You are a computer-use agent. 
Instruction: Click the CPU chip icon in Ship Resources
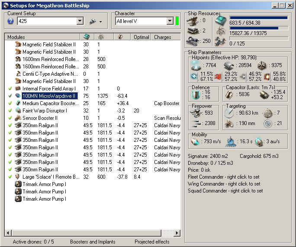click(x=220, y=20)
